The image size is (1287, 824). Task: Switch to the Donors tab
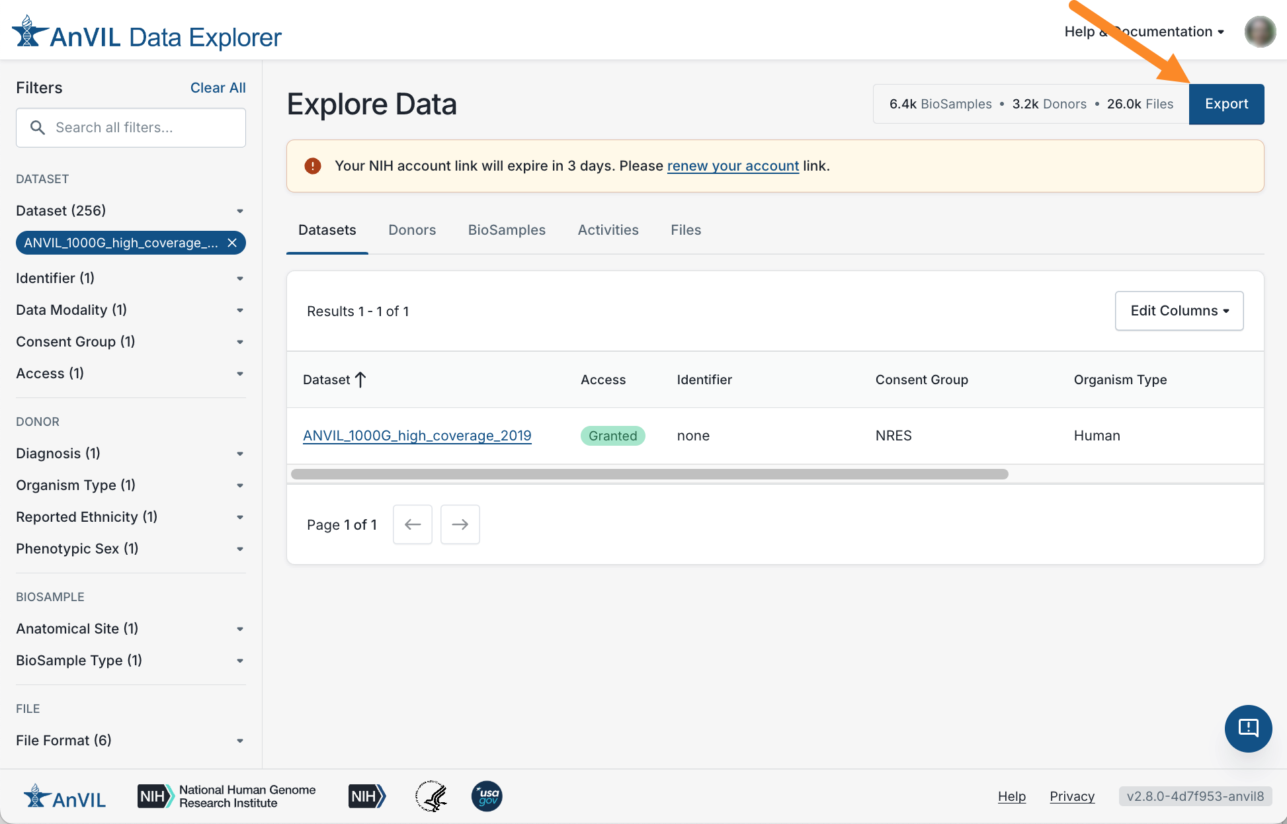point(412,230)
